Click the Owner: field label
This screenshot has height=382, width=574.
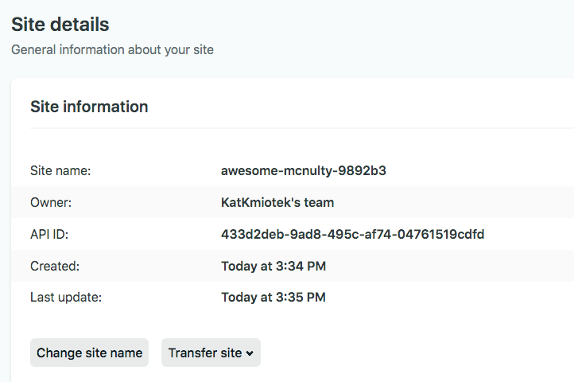51,202
